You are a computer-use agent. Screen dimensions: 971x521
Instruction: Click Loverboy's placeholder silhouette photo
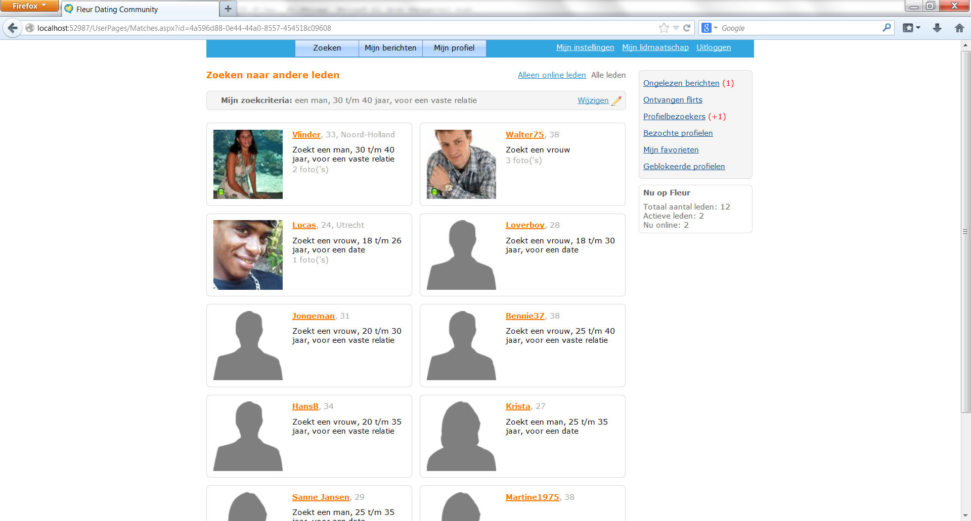click(x=461, y=255)
